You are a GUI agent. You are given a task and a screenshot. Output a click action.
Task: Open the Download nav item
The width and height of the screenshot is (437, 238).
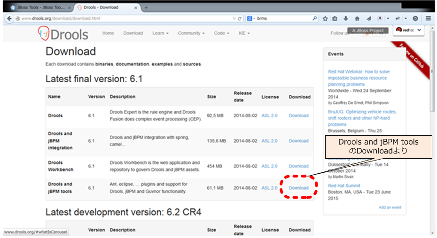[x=133, y=33]
